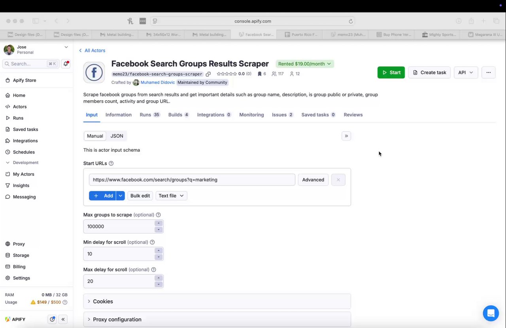Expand the Cookies section

point(217,301)
